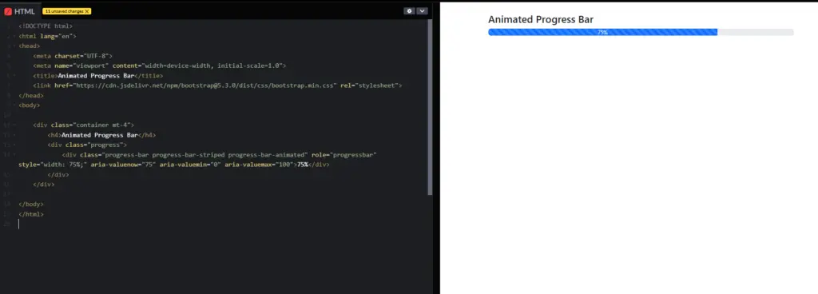Click the rel="stylesheet" attribute
This screenshot has height=294, width=818.
369,86
